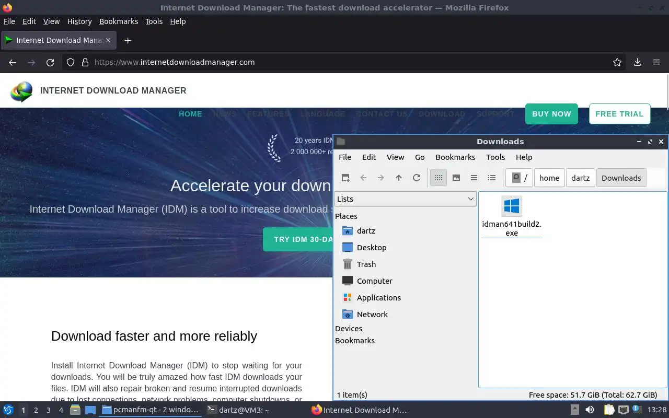Go back in file manager history
Screen dimensions: 669x418
pos(363,178)
